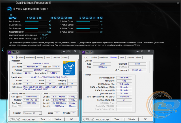Click the Multiplier value x 39.0
Viewport: 181px width, 123px height.
(x=31, y=100)
